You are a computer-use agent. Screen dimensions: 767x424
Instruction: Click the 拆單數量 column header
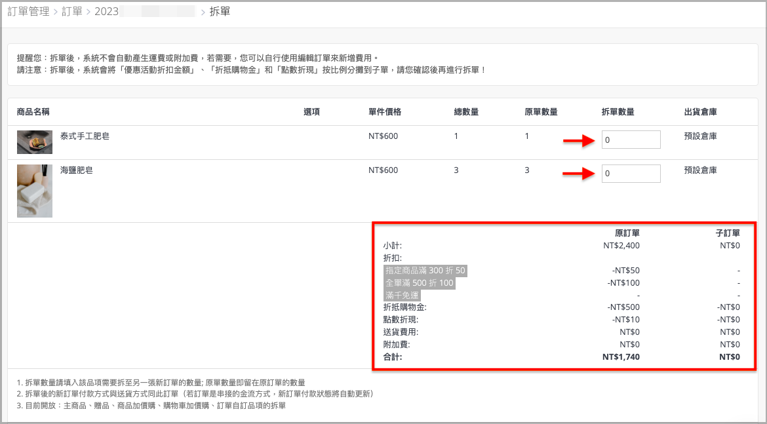coord(618,112)
